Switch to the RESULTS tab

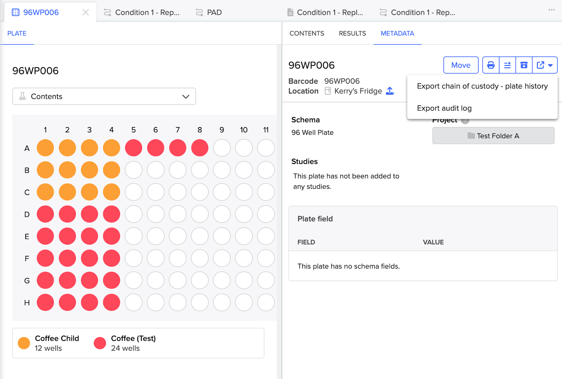point(352,33)
